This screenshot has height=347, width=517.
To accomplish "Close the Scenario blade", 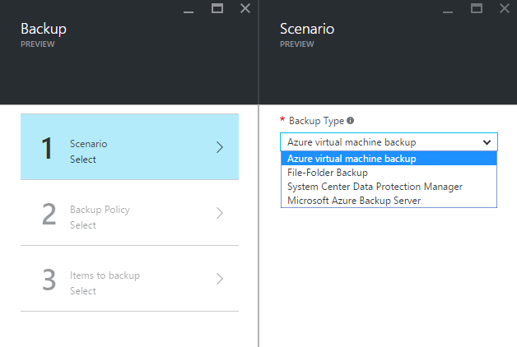I will (505, 8).
